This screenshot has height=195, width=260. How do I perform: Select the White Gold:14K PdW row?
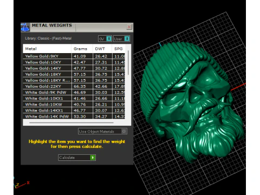(74, 116)
